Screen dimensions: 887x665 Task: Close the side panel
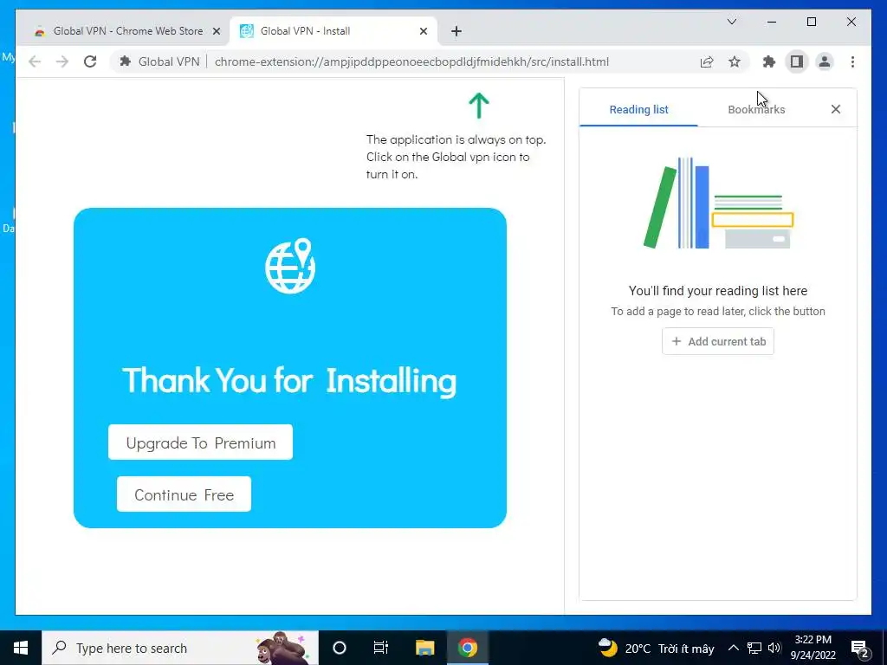836,109
